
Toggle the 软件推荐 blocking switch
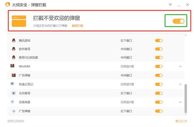coord(159,49)
